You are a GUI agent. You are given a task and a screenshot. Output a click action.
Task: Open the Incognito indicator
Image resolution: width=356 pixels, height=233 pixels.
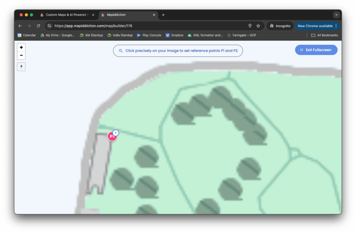point(280,26)
